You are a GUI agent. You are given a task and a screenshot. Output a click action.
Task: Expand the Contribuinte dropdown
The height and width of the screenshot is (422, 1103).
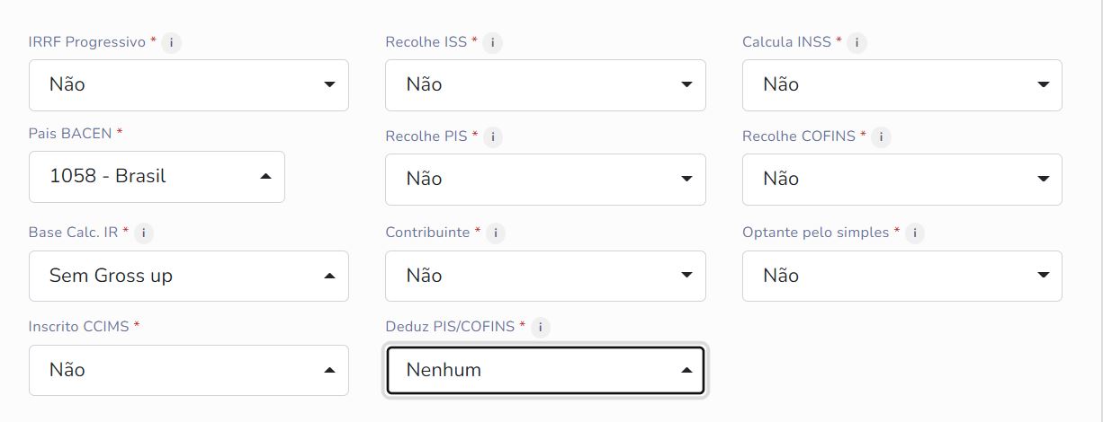pos(545,276)
